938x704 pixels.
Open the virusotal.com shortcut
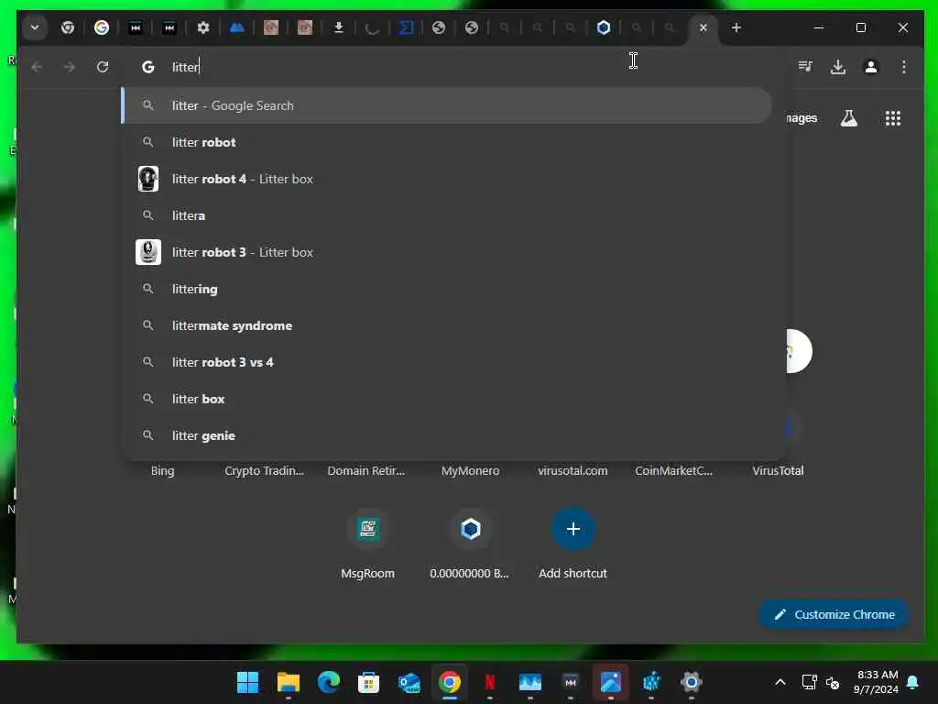(573, 470)
